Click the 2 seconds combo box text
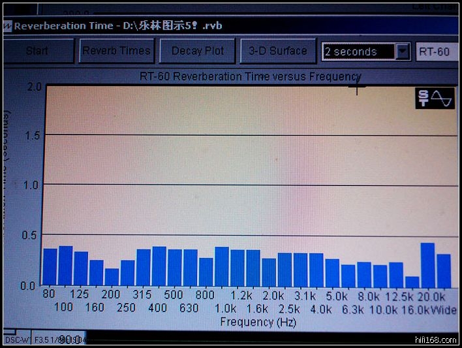462x348 pixels. click(x=358, y=52)
